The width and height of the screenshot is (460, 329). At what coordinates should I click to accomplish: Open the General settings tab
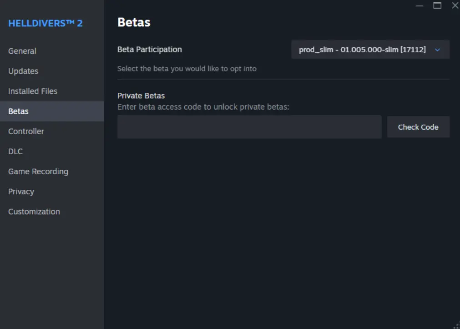pyautogui.click(x=22, y=51)
